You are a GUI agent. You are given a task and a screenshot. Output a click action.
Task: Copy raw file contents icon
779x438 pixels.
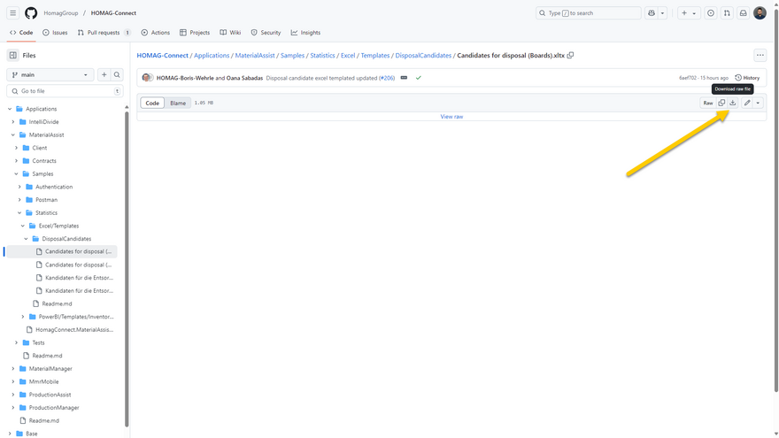pyautogui.click(x=721, y=103)
